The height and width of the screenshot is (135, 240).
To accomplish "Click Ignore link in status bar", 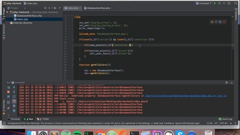I will pyautogui.click(x=178, y=123).
